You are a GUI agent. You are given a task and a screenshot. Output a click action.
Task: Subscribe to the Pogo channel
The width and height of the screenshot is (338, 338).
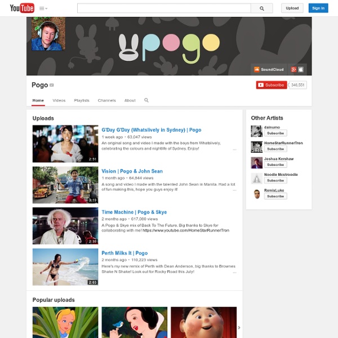pos(272,85)
